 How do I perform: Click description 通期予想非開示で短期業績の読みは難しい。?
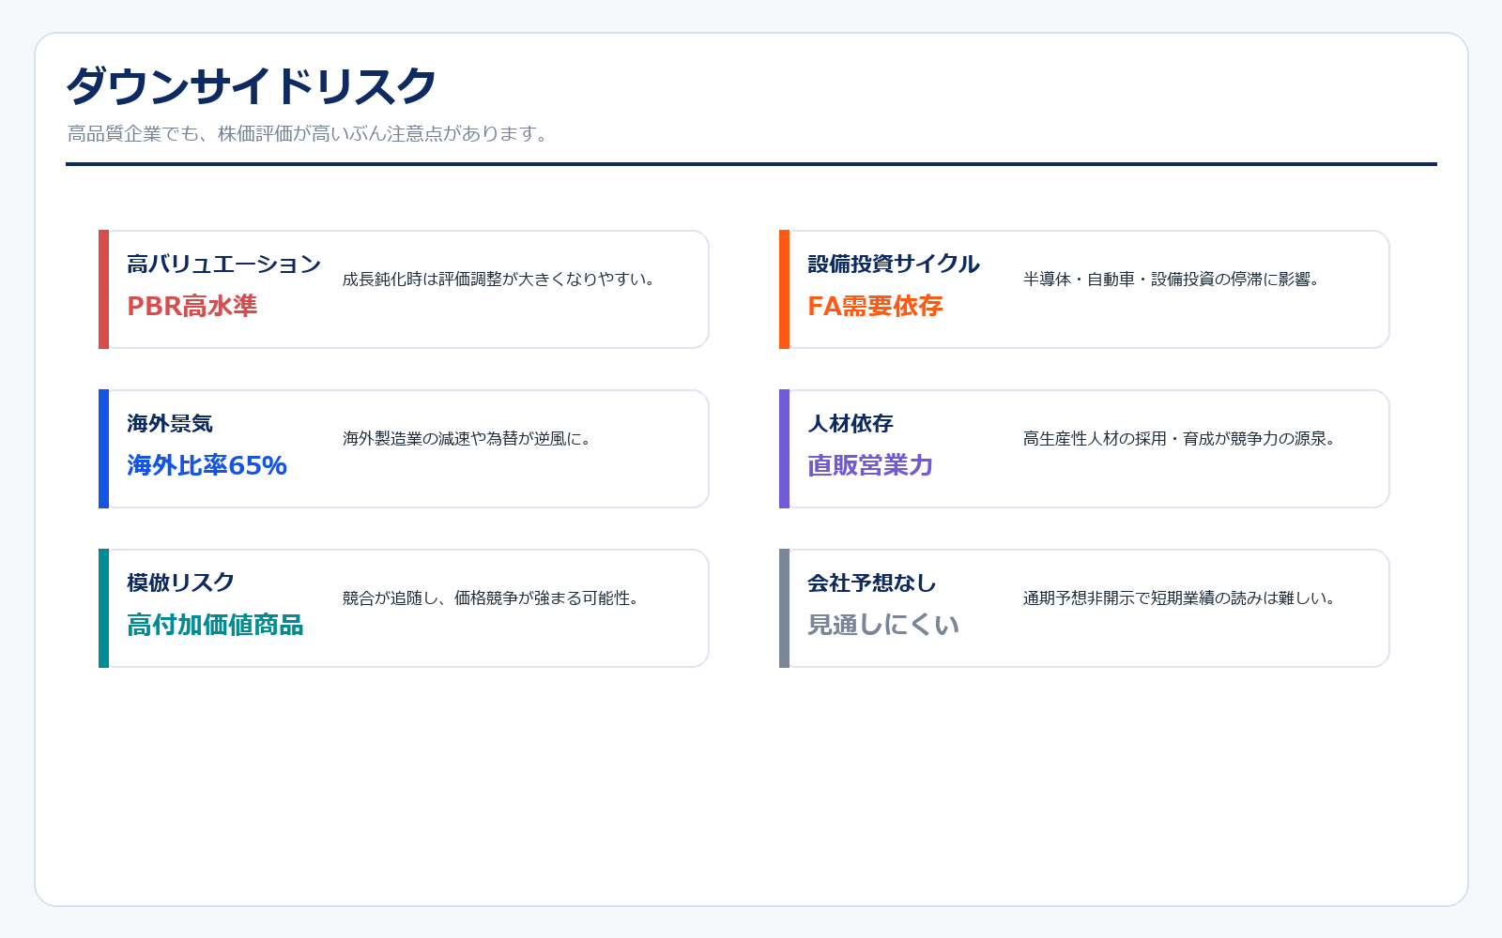1180,598
